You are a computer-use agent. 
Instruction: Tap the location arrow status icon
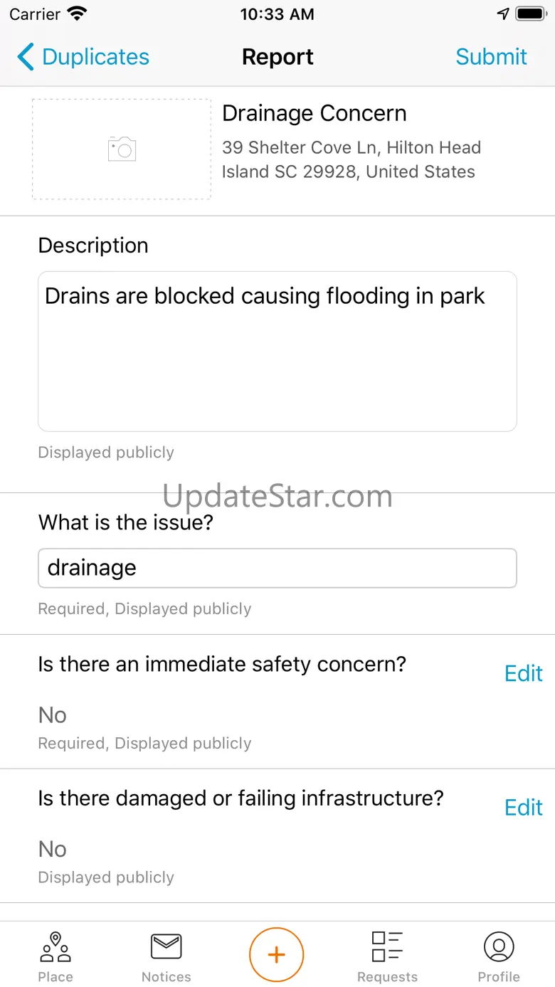coord(503,14)
